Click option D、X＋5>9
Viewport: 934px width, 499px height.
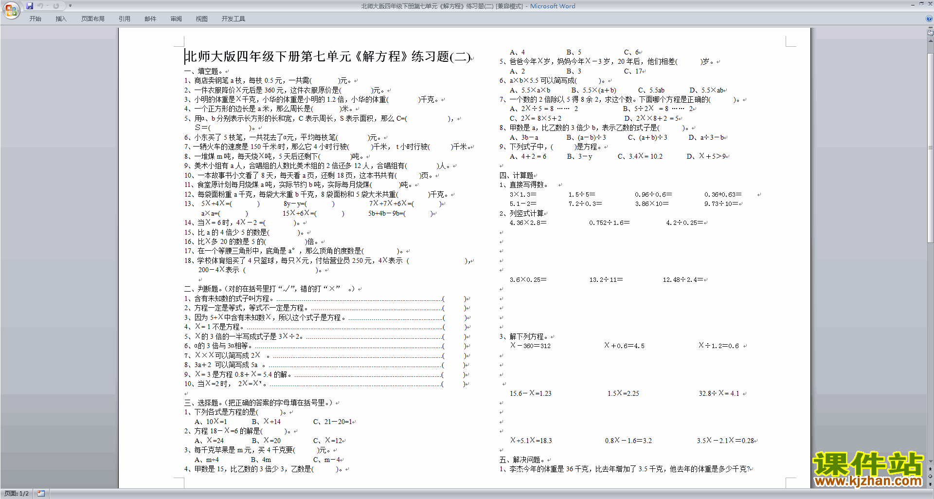706,156
